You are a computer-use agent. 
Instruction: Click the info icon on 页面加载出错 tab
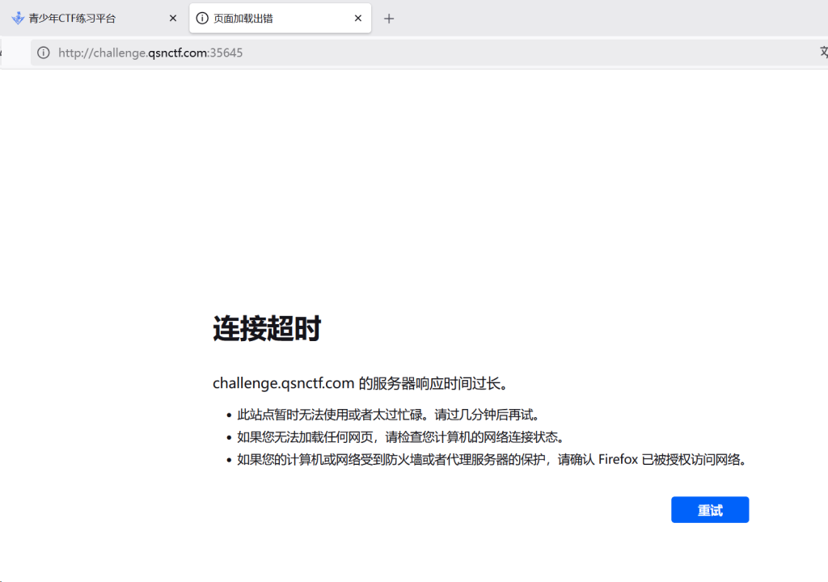click(x=202, y=18)
